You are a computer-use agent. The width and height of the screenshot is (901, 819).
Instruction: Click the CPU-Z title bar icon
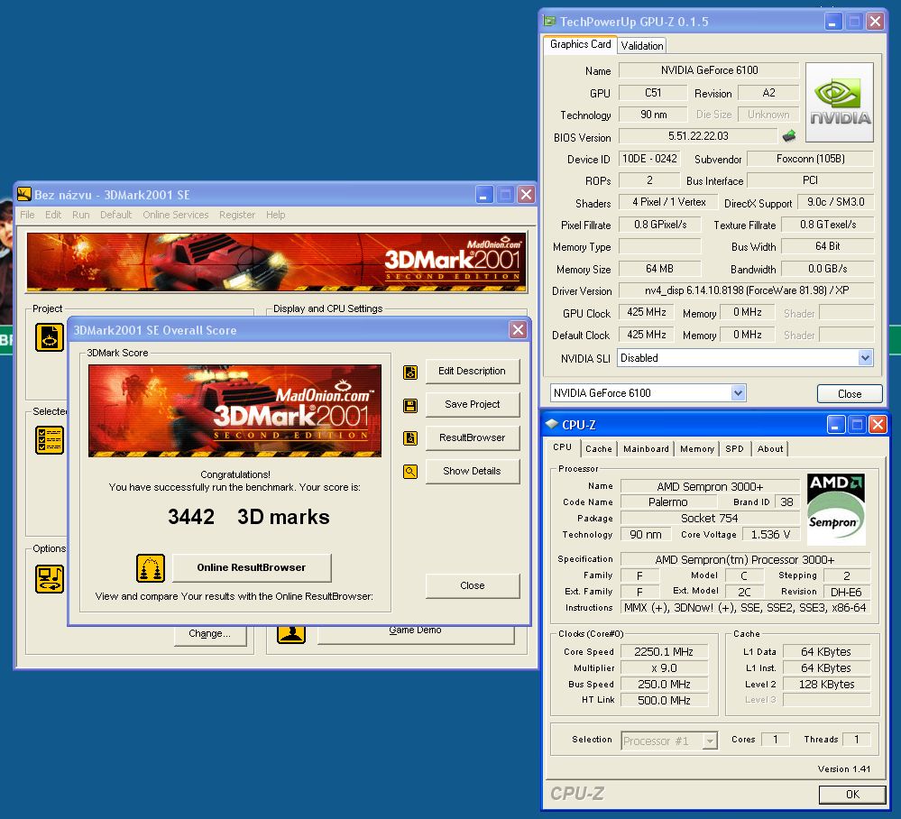click(x=552, y=424)
